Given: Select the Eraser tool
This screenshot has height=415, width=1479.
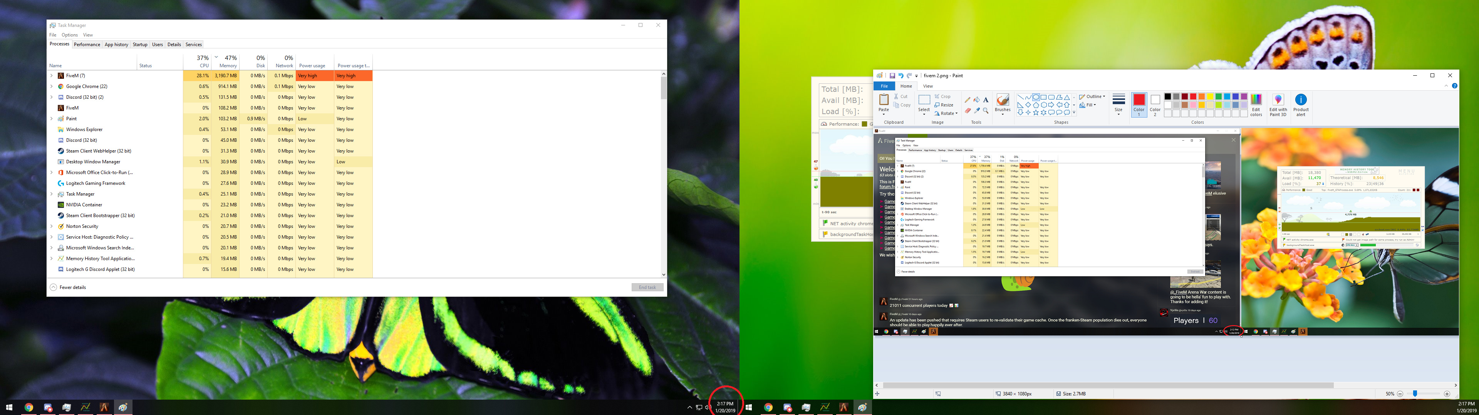Looking at the screenshot, I should click(x=968, y=111).
